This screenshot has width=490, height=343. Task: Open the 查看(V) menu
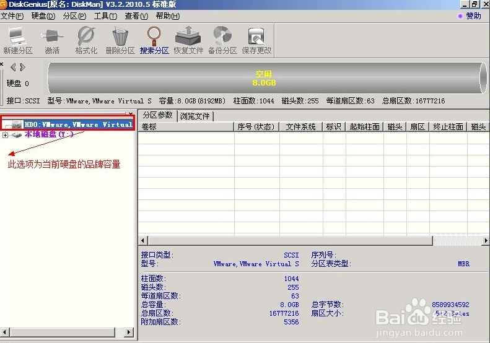tap(136, 16)
